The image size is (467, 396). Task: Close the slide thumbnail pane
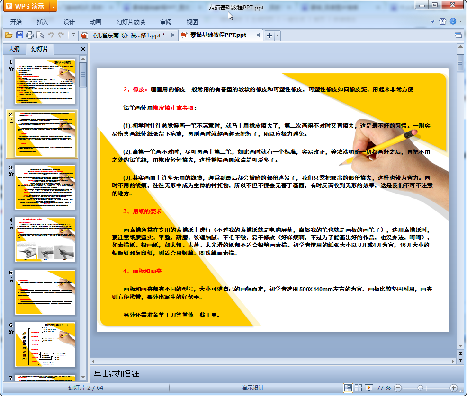coord(83,49)
